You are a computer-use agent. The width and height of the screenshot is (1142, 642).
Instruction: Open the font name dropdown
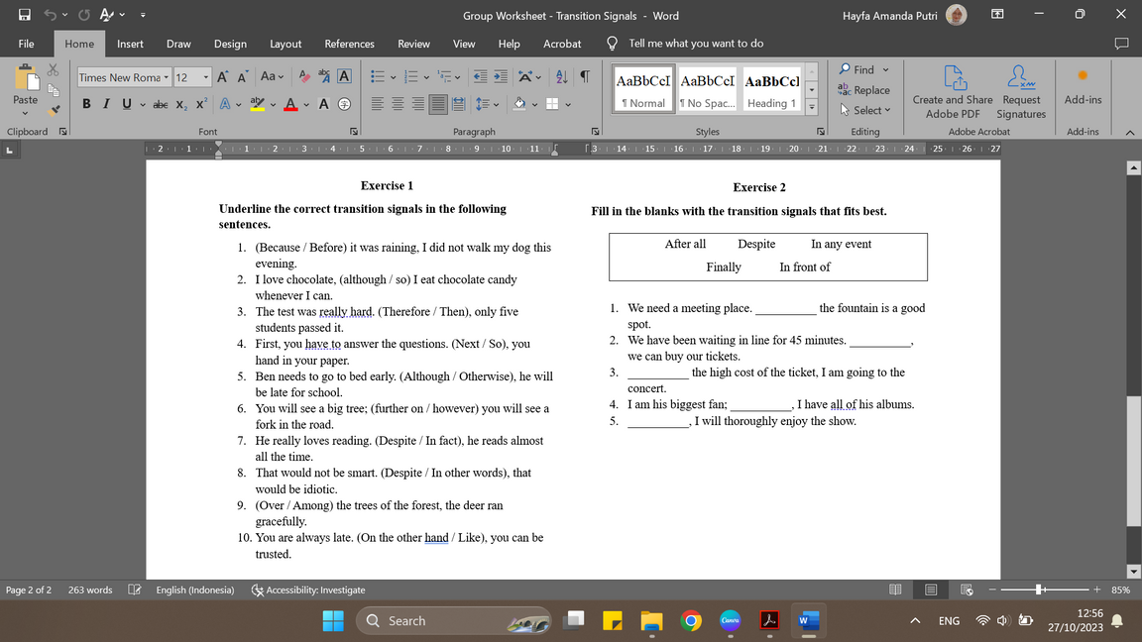166,77
